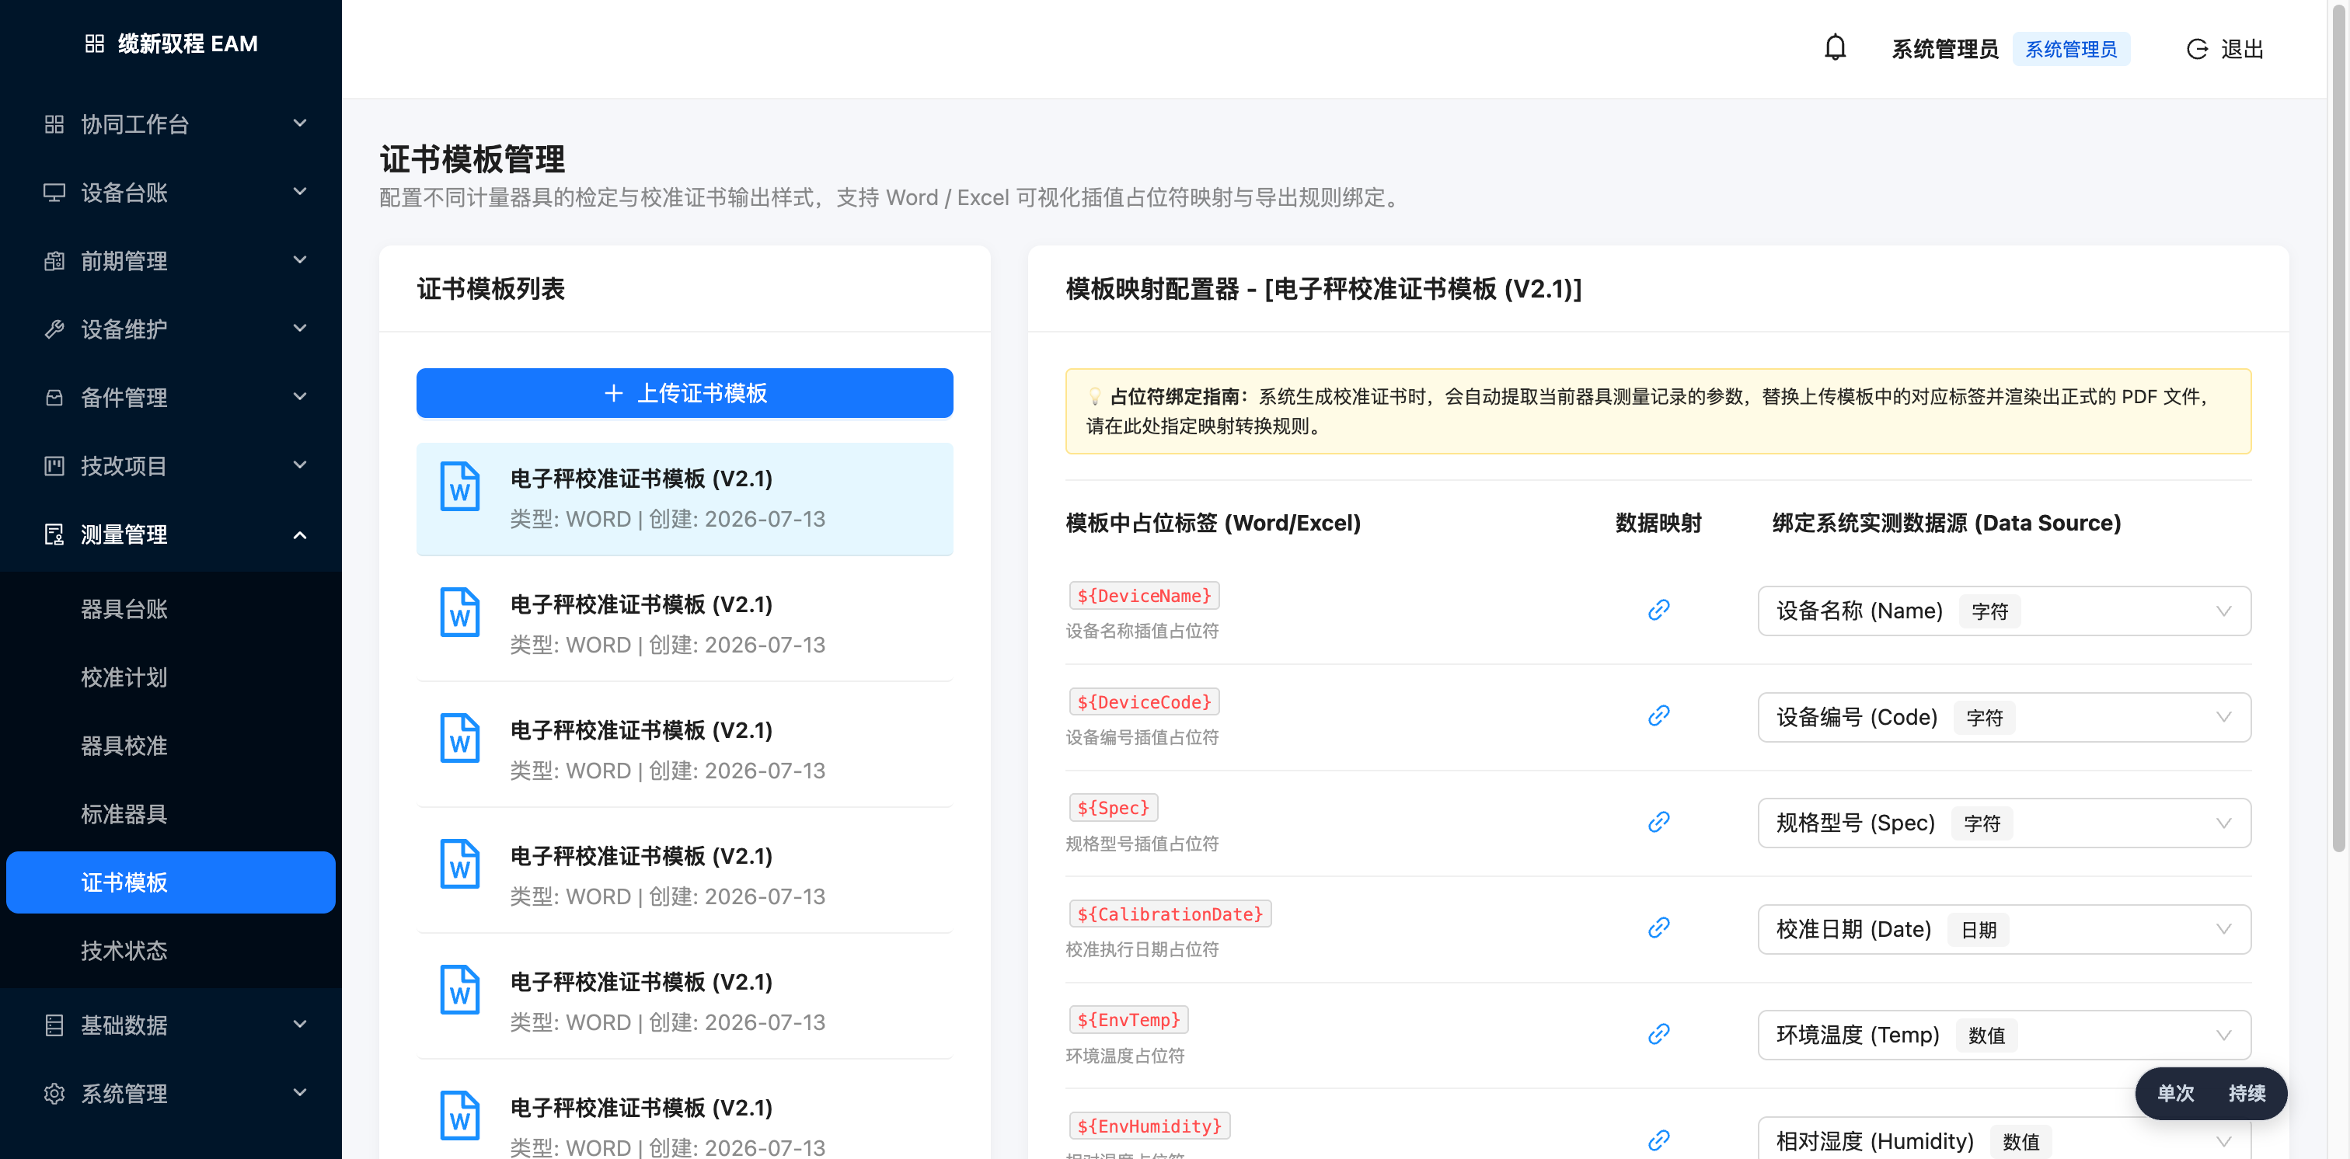Click the 证书模板列表 panel title

491,289
